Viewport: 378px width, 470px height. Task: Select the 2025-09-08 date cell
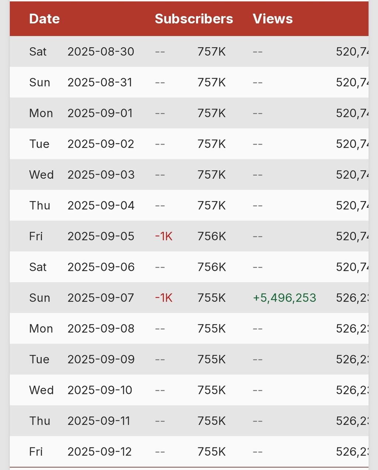click(101, 329)
